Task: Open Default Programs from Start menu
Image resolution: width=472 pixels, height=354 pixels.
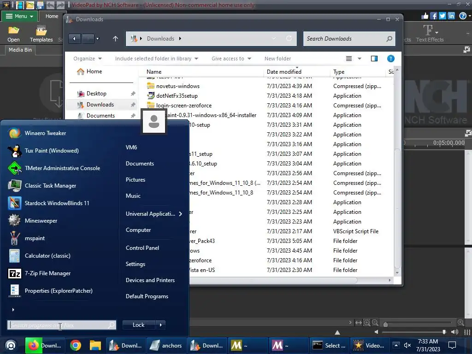Action: pyautogui.click(x=147, y=296)
